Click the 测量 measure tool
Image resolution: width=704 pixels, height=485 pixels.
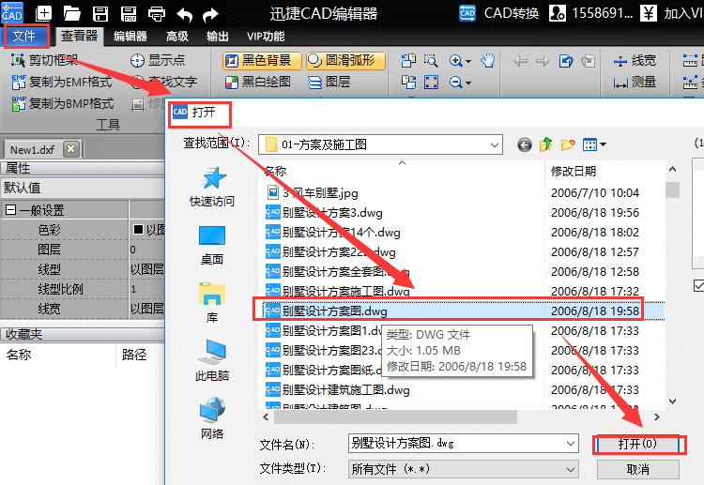coord(635,83)
